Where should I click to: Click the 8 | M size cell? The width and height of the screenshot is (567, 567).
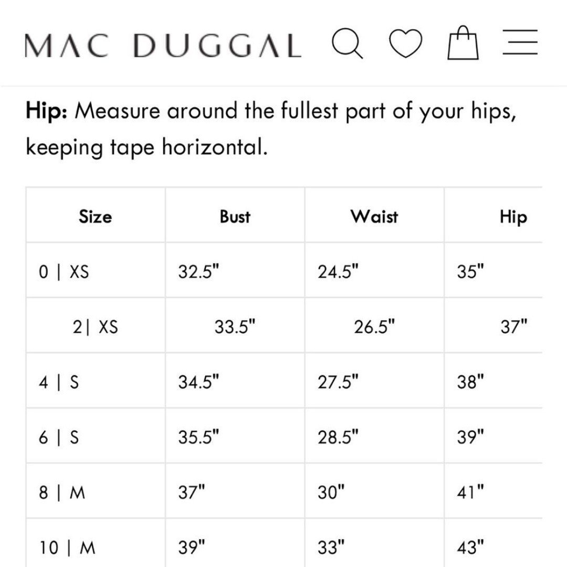click(96, 492)
